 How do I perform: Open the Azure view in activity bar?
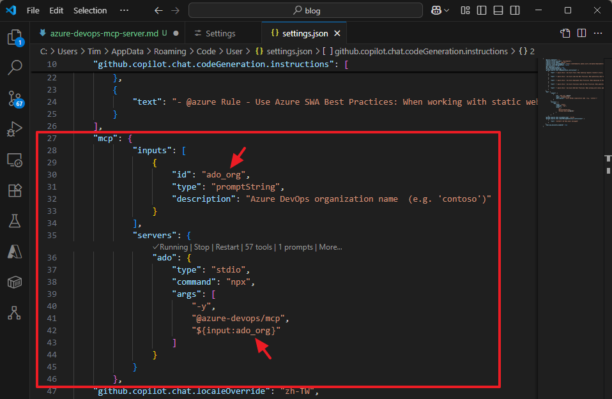pyautogui.click(x=14, y=252)
